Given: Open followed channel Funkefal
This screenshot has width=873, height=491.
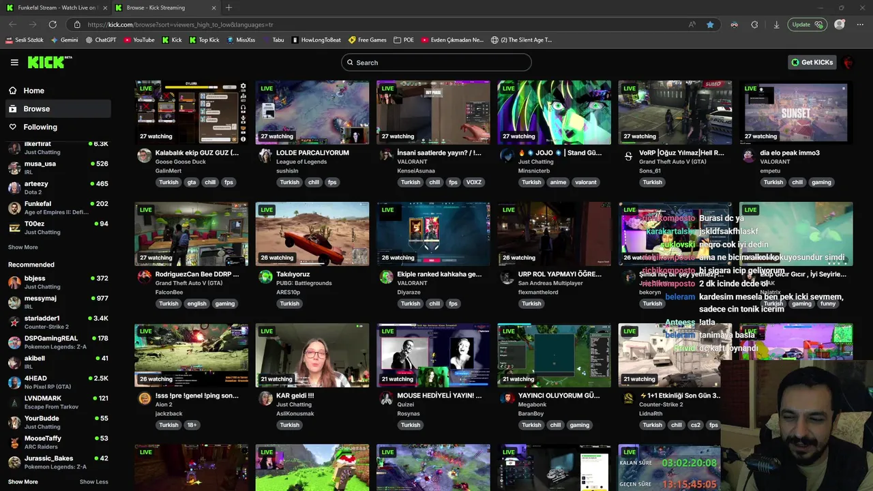Looking at the screenshot, I should tap(57, 207).
